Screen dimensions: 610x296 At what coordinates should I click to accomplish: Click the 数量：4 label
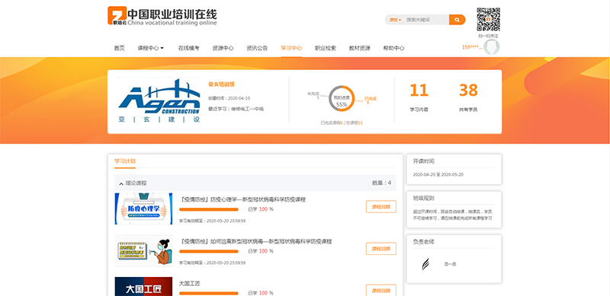[x=382, y=183]
